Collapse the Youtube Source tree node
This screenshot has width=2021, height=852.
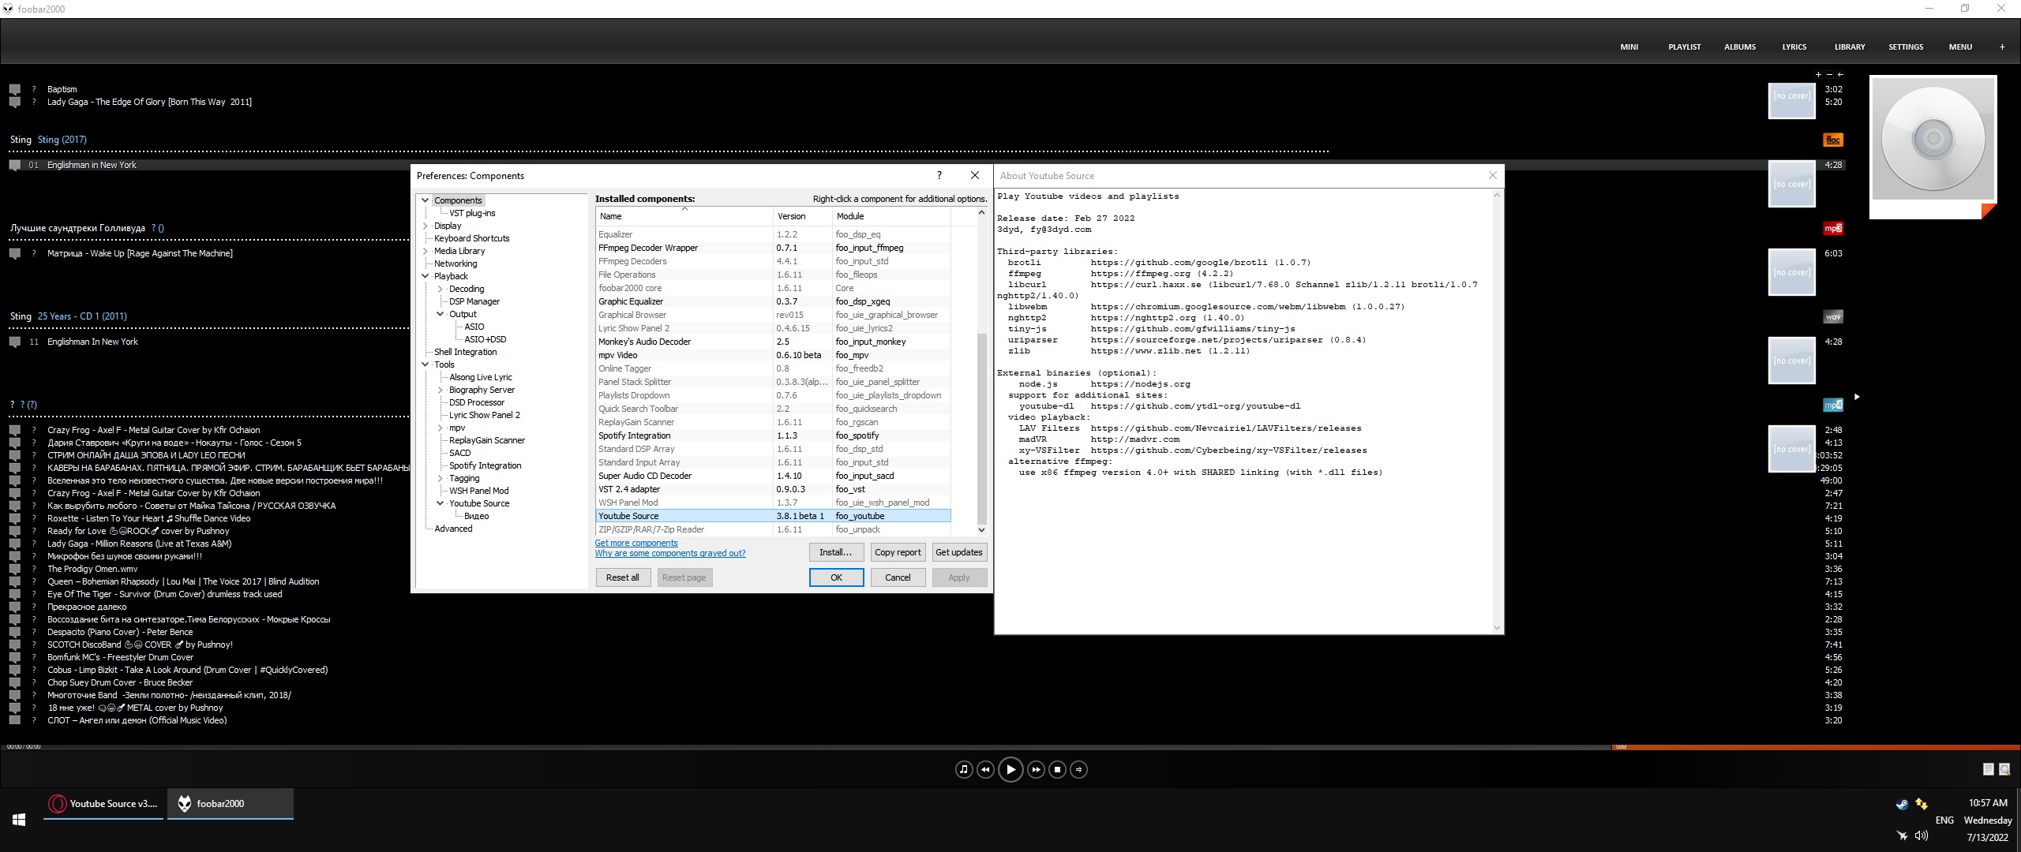click(x=441, y=503)
